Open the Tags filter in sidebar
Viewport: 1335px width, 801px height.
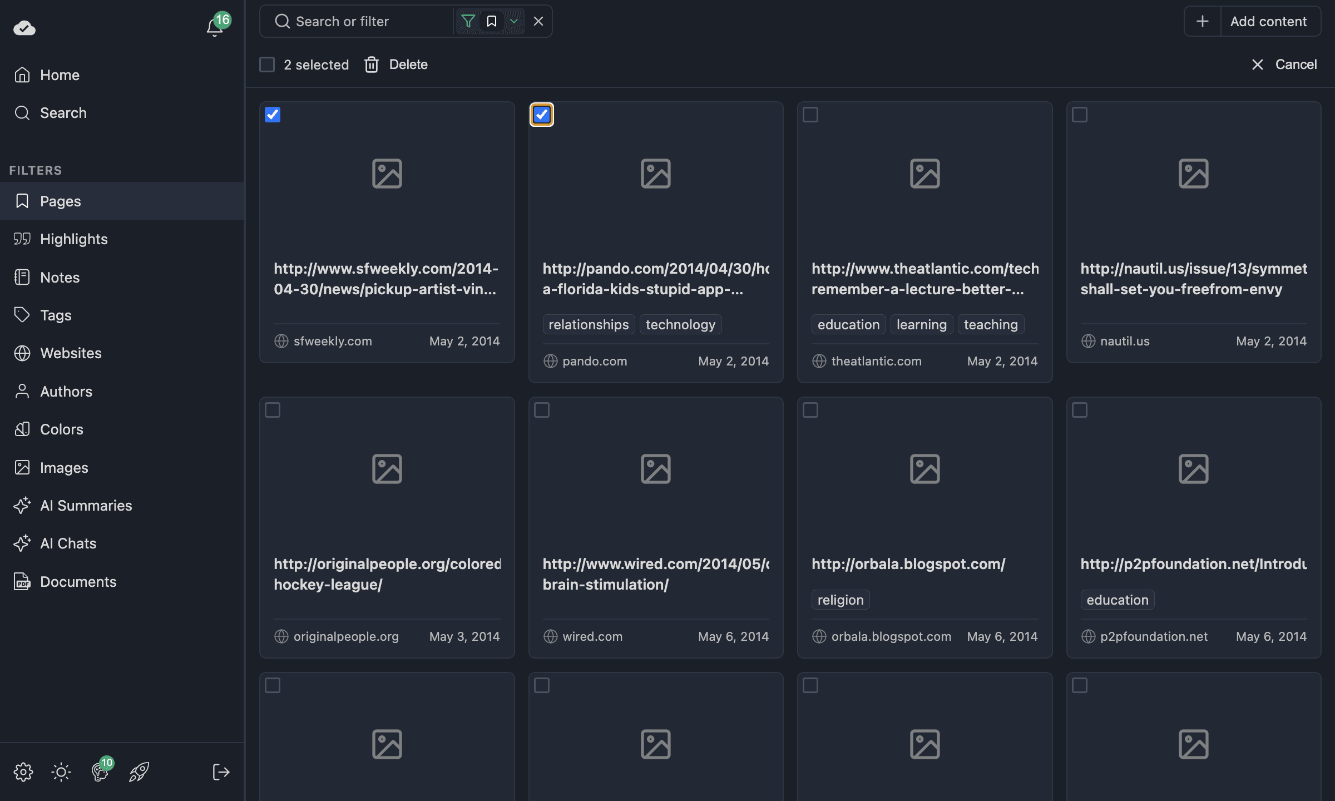point(56,315)
